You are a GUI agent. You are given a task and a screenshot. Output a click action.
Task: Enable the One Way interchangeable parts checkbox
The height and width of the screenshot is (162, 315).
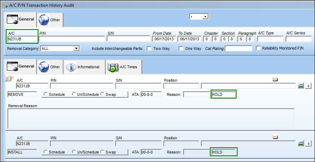click(x=181, y=48)
